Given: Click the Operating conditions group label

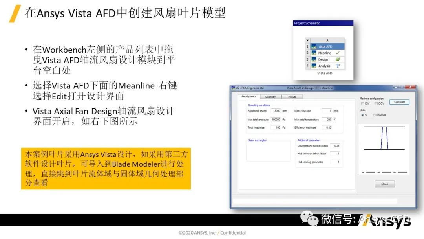Looking at the screenshot, I should [259, 105].
